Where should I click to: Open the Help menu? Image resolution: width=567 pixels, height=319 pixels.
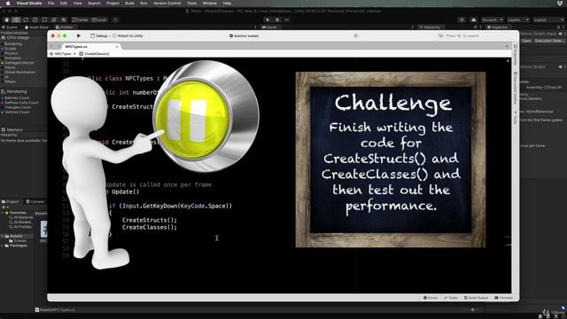[227, 4]
